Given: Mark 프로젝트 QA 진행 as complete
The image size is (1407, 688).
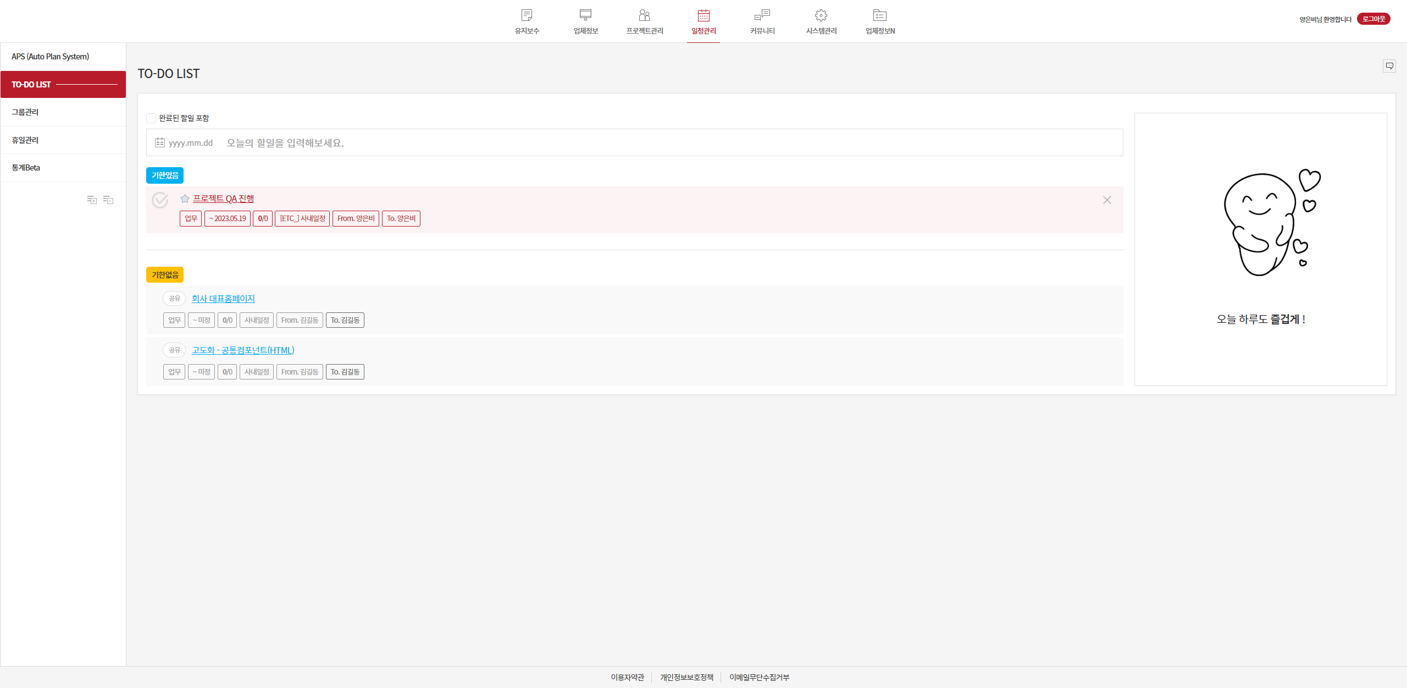Looking at the screenshot, I should pos(160,200).
